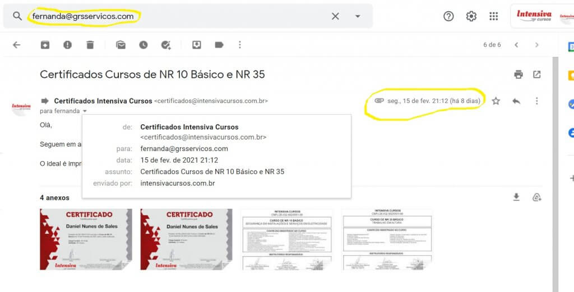Star the message from Intensiva Cursos

pos(496,101)
